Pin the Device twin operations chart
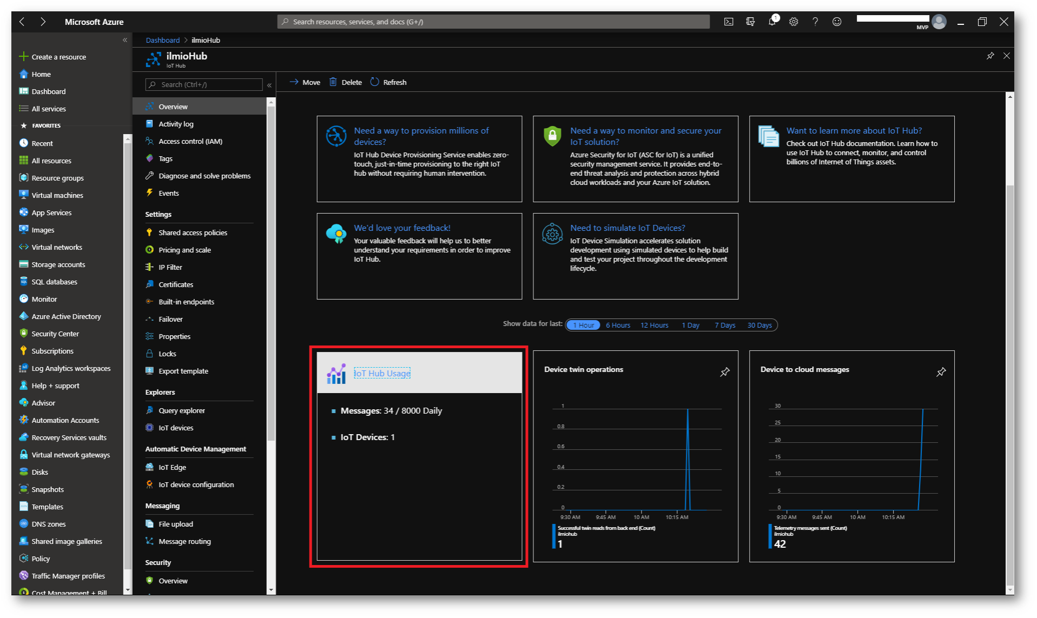 point(725,372)
